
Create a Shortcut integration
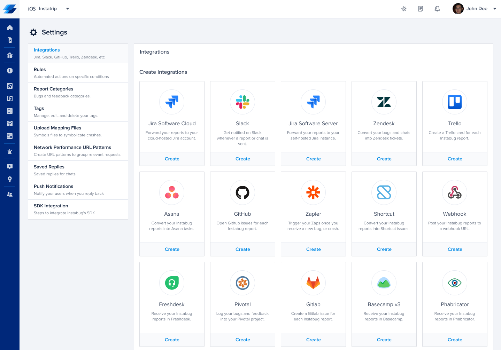384,249
